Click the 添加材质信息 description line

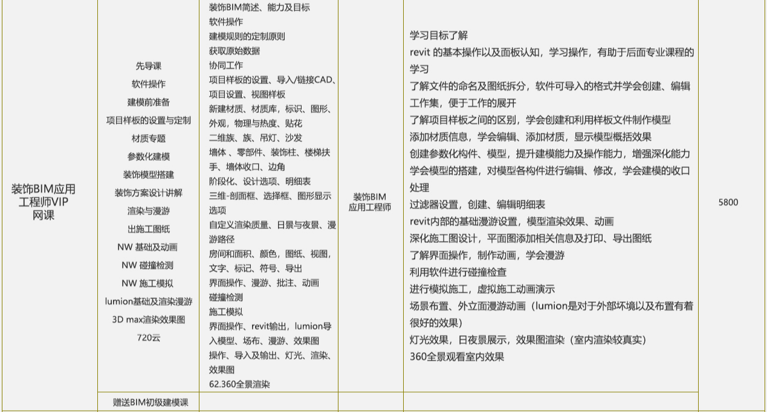pos(530,137)
